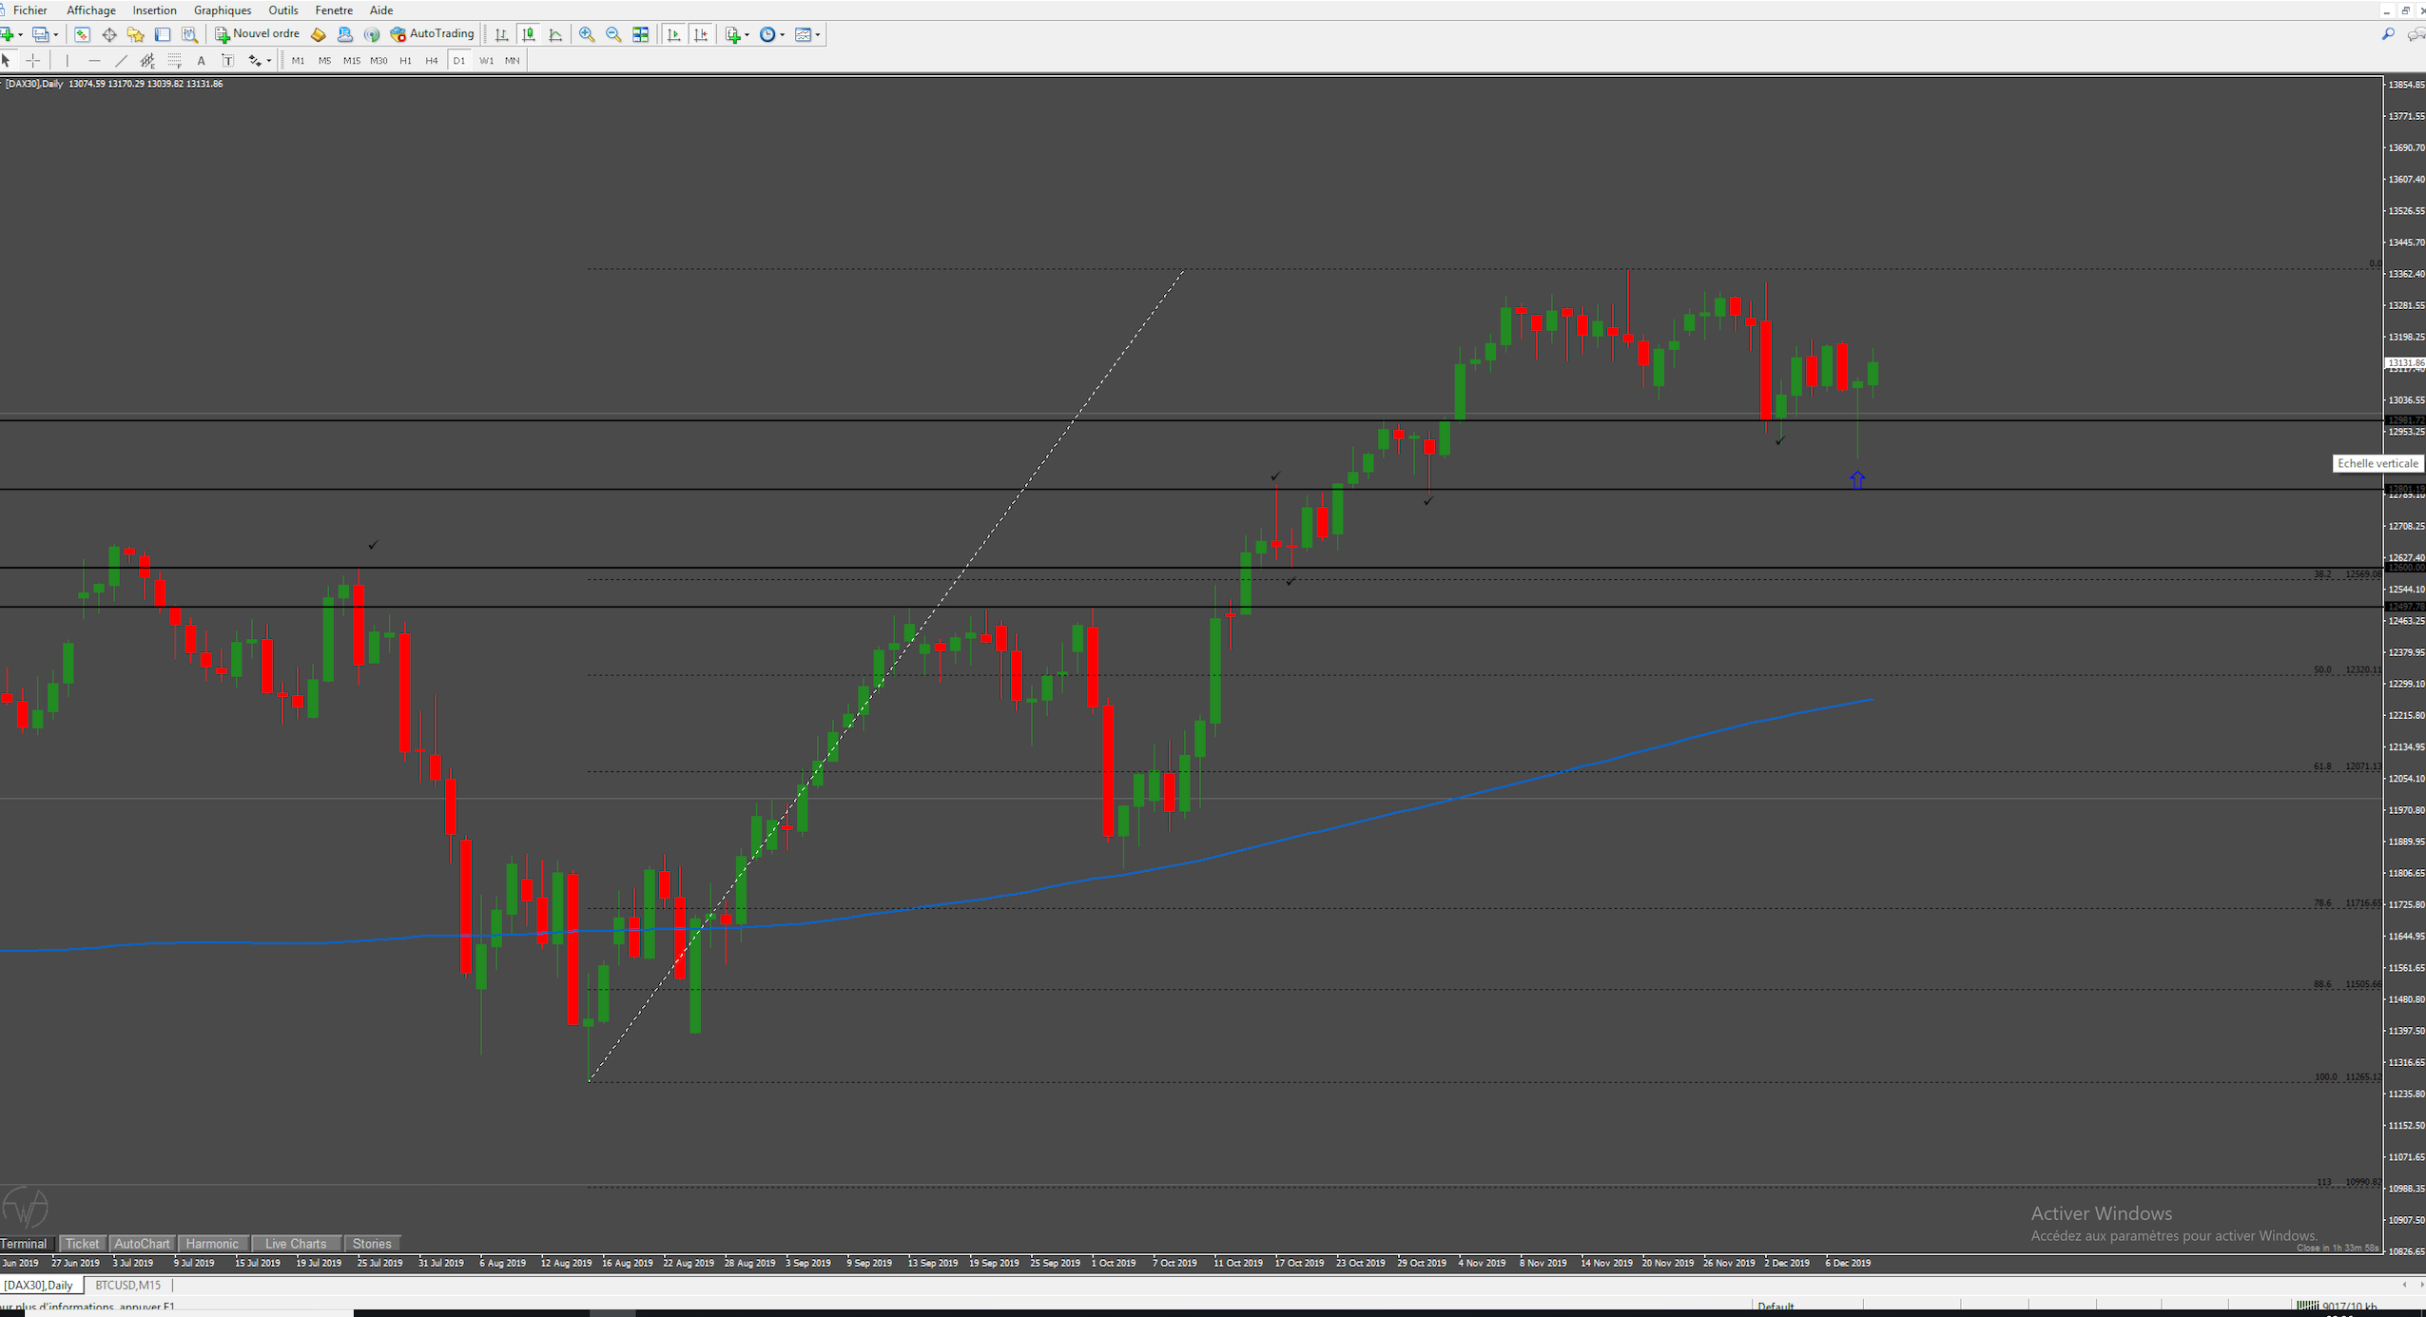Show the Navigator panel star-folder icon
Image resolution: width=2426 pixels, height=1317 pixels.
[136, 34]
